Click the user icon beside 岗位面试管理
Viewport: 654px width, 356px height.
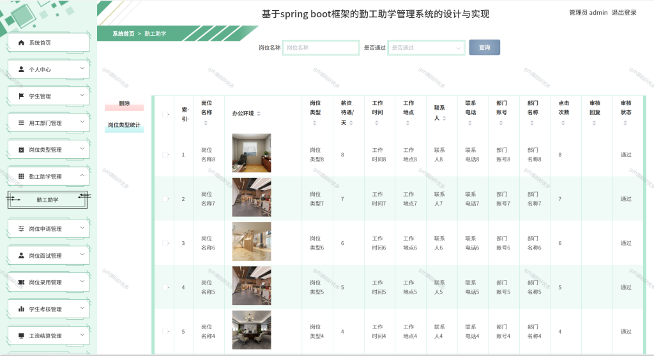[21, 256]
